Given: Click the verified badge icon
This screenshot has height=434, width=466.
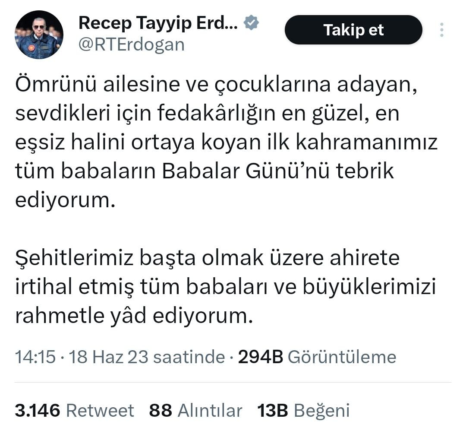Looking at the screenshot, I should click(251, 22).
